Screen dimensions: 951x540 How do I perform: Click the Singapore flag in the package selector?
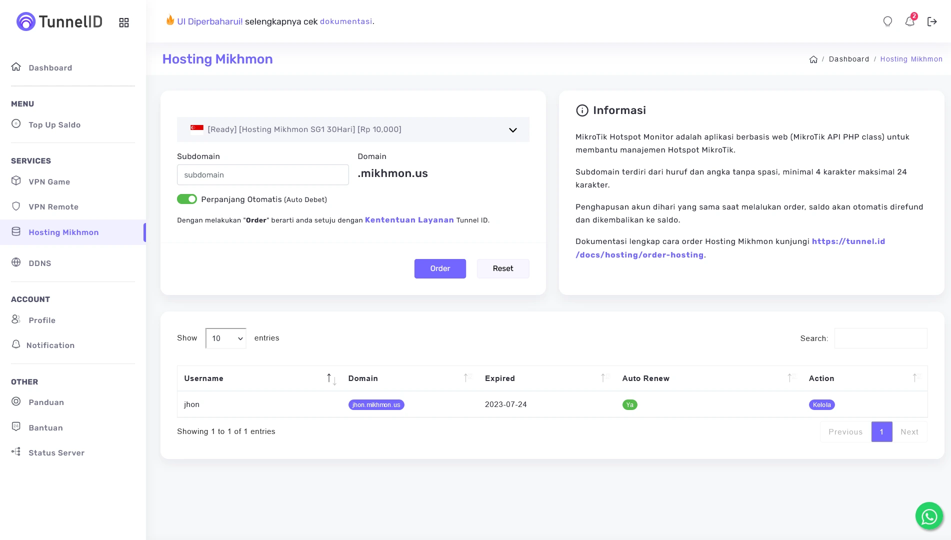click(x=196, y=129)
